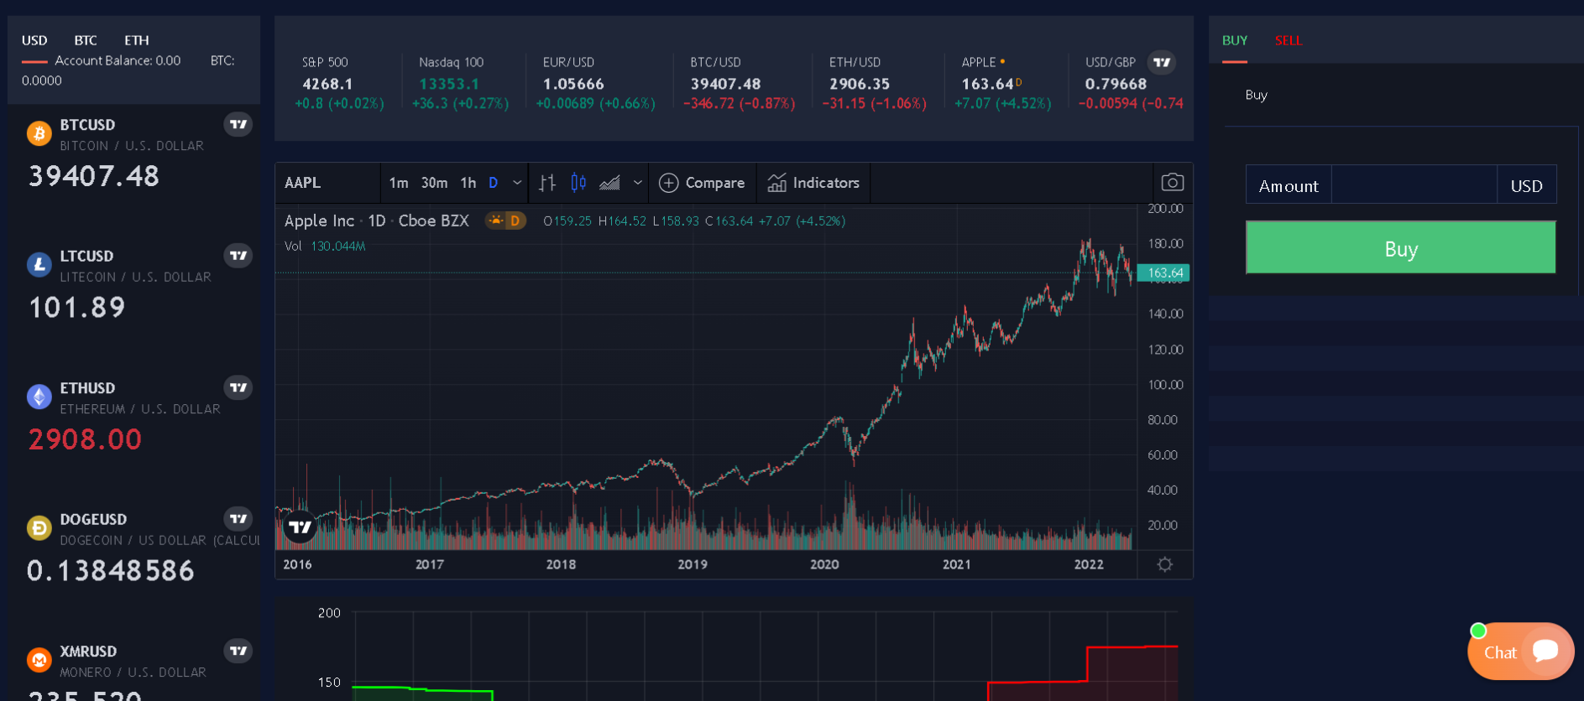This screenshot has width=1584, height=701.
Task: Click the 2020 label on the time axis
Action: [824, 564]
